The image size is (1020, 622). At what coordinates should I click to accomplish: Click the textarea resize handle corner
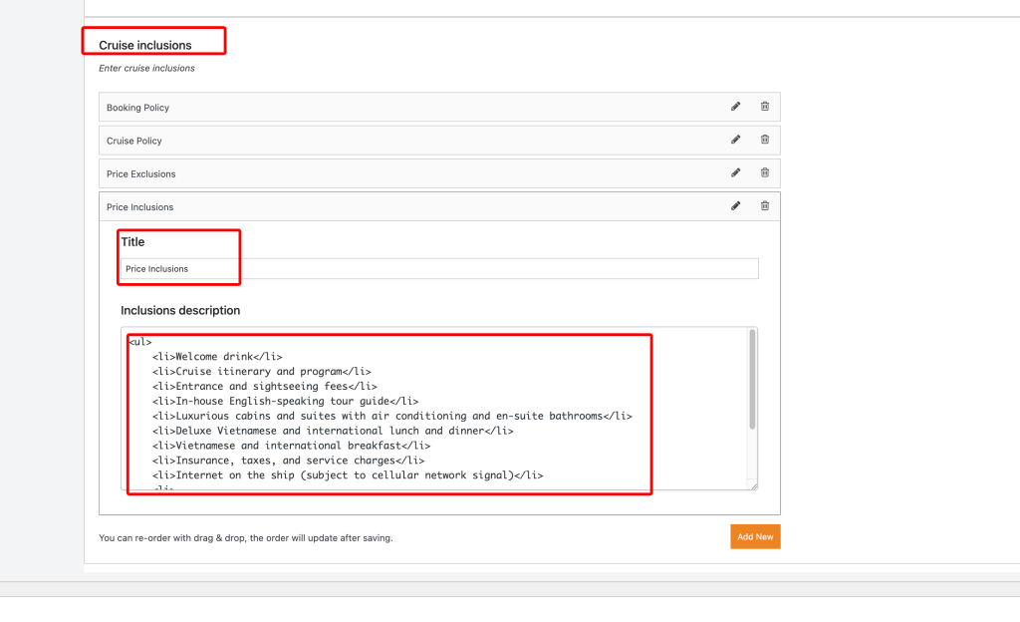753,485
